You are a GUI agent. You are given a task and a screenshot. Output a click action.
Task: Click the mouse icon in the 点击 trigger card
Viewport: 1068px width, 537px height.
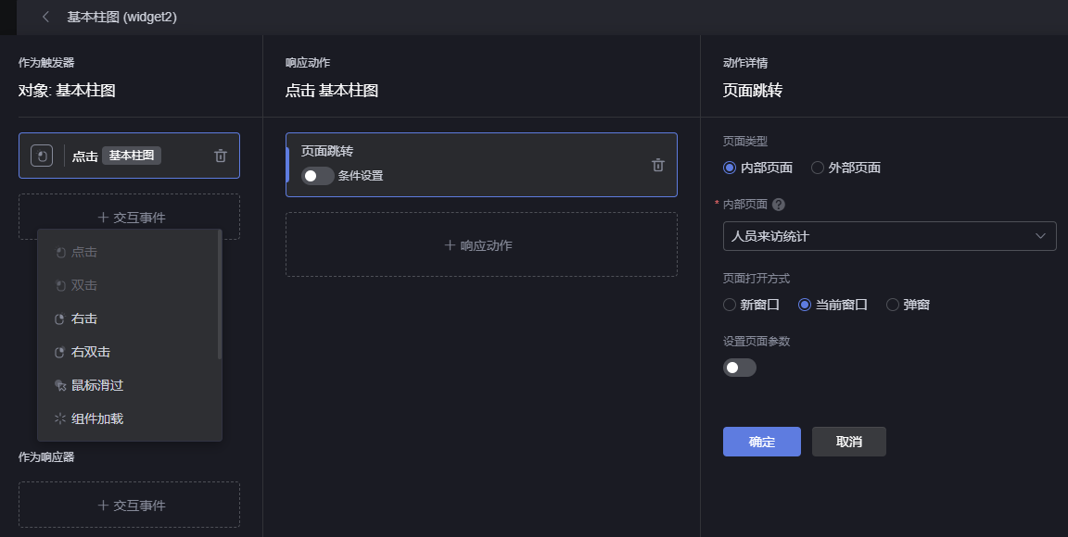point(42,156)
